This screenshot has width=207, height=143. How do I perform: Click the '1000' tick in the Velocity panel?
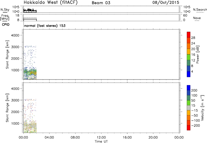click(15, 123)
